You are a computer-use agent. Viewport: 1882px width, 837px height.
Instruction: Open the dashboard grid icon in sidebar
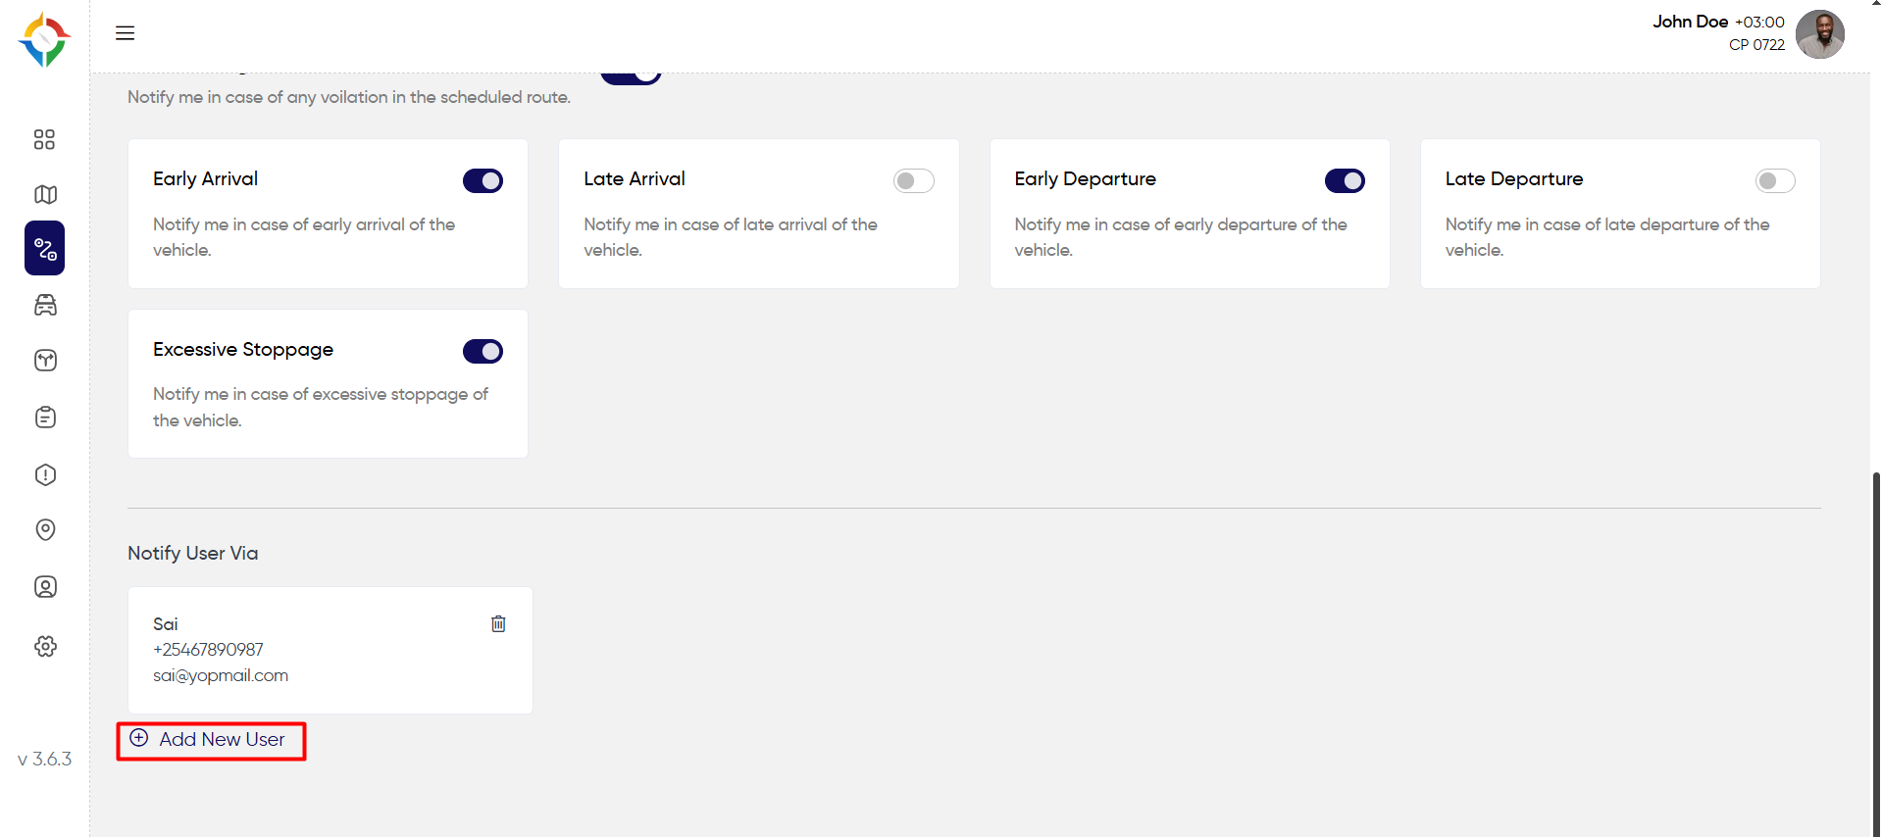point(44,139)
